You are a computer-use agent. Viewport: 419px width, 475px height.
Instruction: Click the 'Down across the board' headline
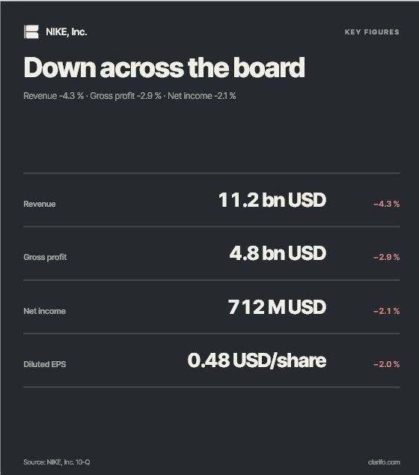click(x=165, y=67)
